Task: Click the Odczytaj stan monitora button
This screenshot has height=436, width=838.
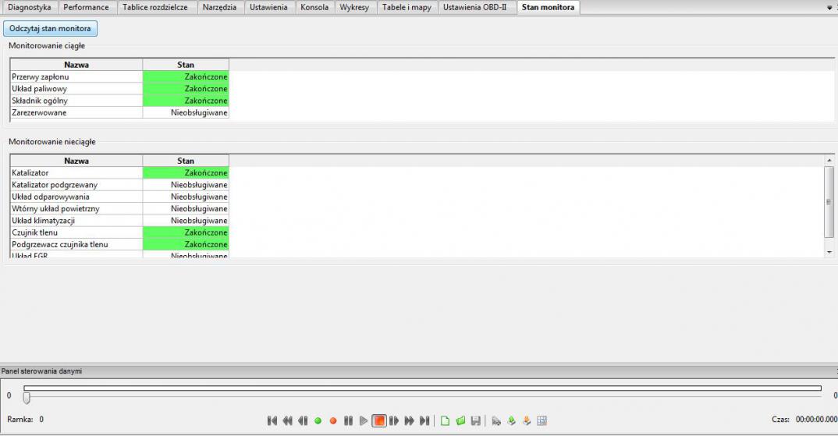Action: [50, 28]
